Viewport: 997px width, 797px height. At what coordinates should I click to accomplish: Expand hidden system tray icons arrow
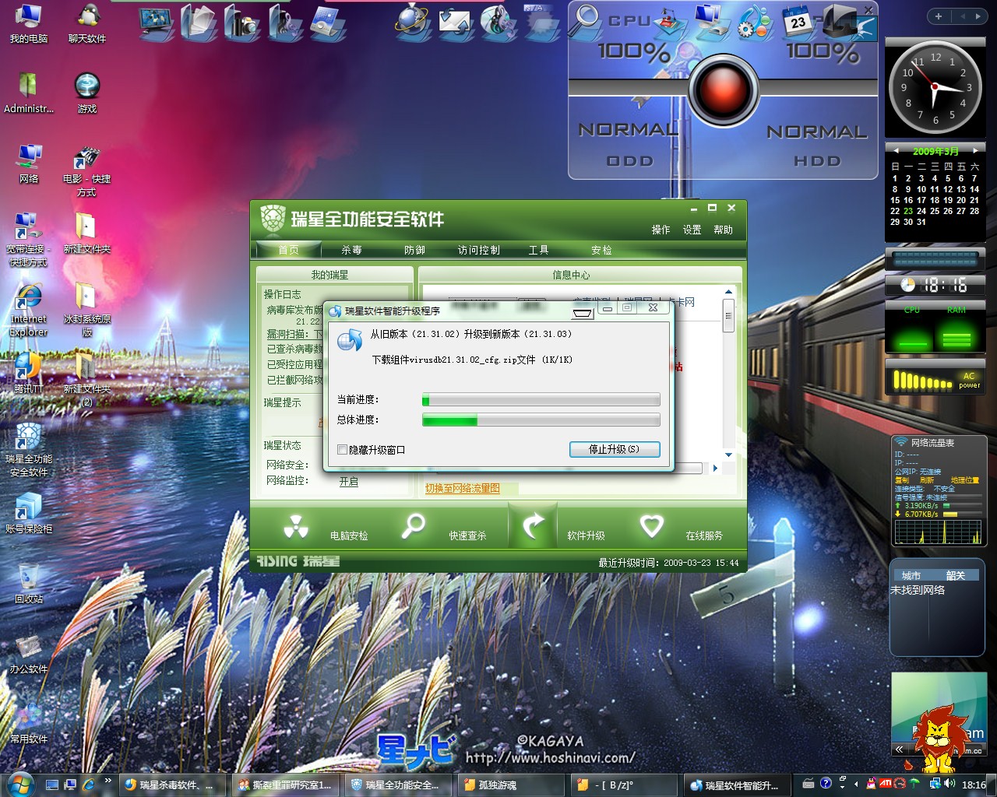pyautogui.click(x=856, y=784)
